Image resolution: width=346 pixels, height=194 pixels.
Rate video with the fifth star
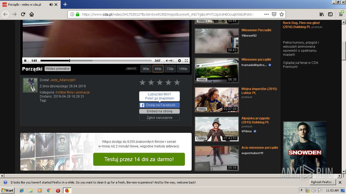click(x=177, y=82)
